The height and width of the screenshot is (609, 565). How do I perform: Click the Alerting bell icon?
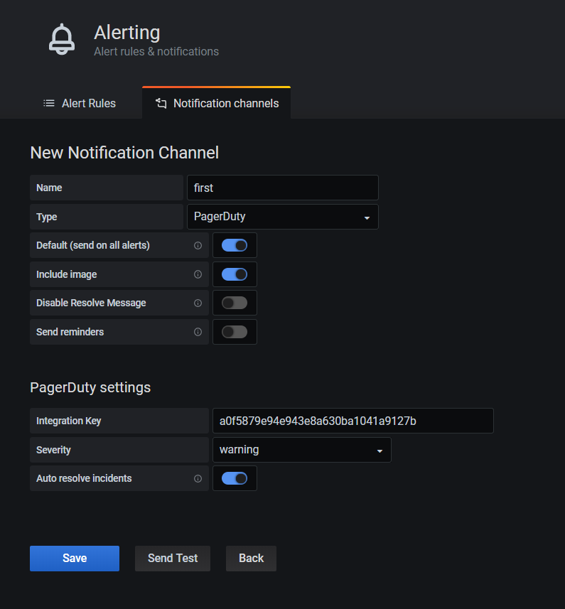62,39
